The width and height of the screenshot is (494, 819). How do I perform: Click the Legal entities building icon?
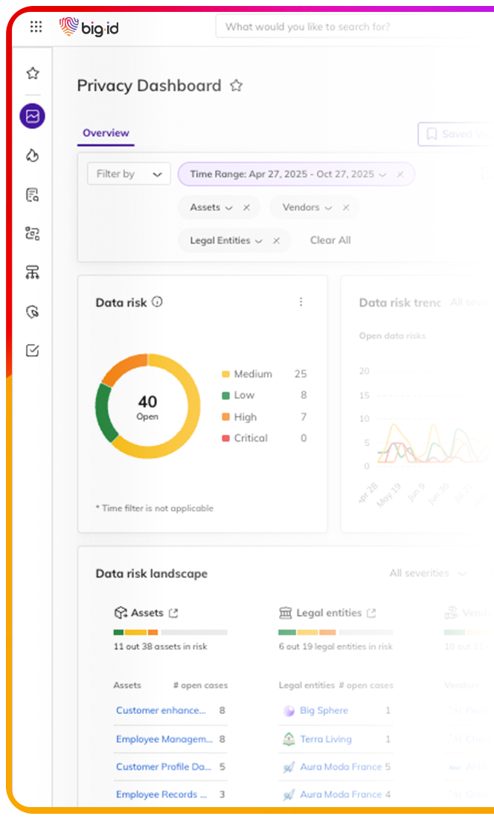pyautogui.click(x=286, y=612)
